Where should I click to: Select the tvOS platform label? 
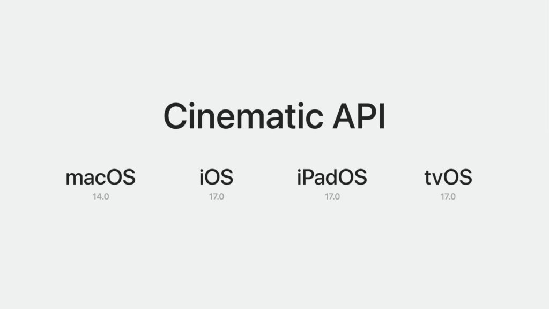448,177
